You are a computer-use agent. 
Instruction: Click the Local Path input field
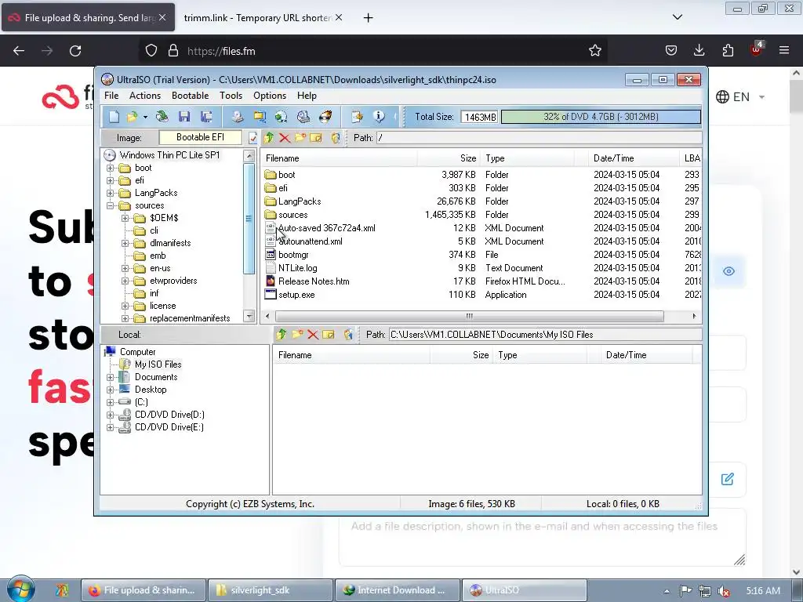(x=545, y=335)
